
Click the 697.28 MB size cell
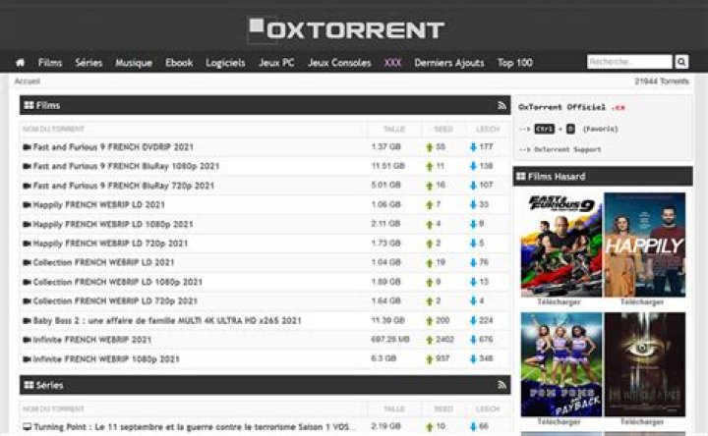click(390, 339)
